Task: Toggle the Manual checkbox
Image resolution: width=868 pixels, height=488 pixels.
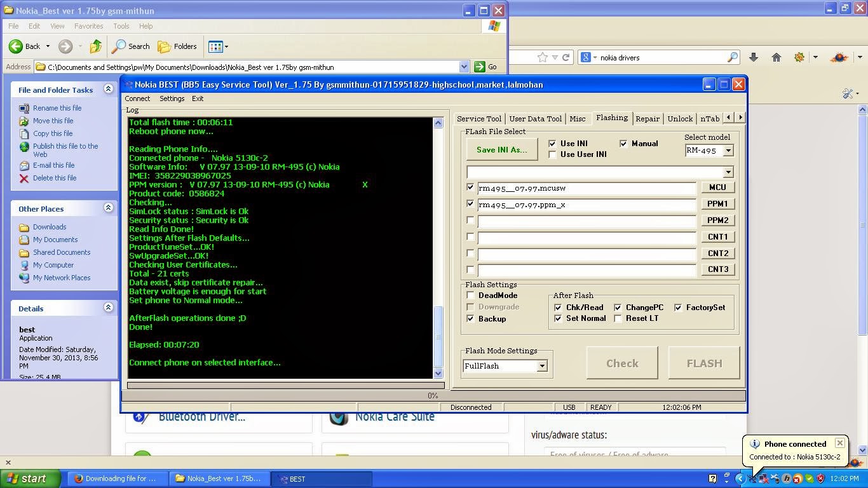Action: pos(623,144)
